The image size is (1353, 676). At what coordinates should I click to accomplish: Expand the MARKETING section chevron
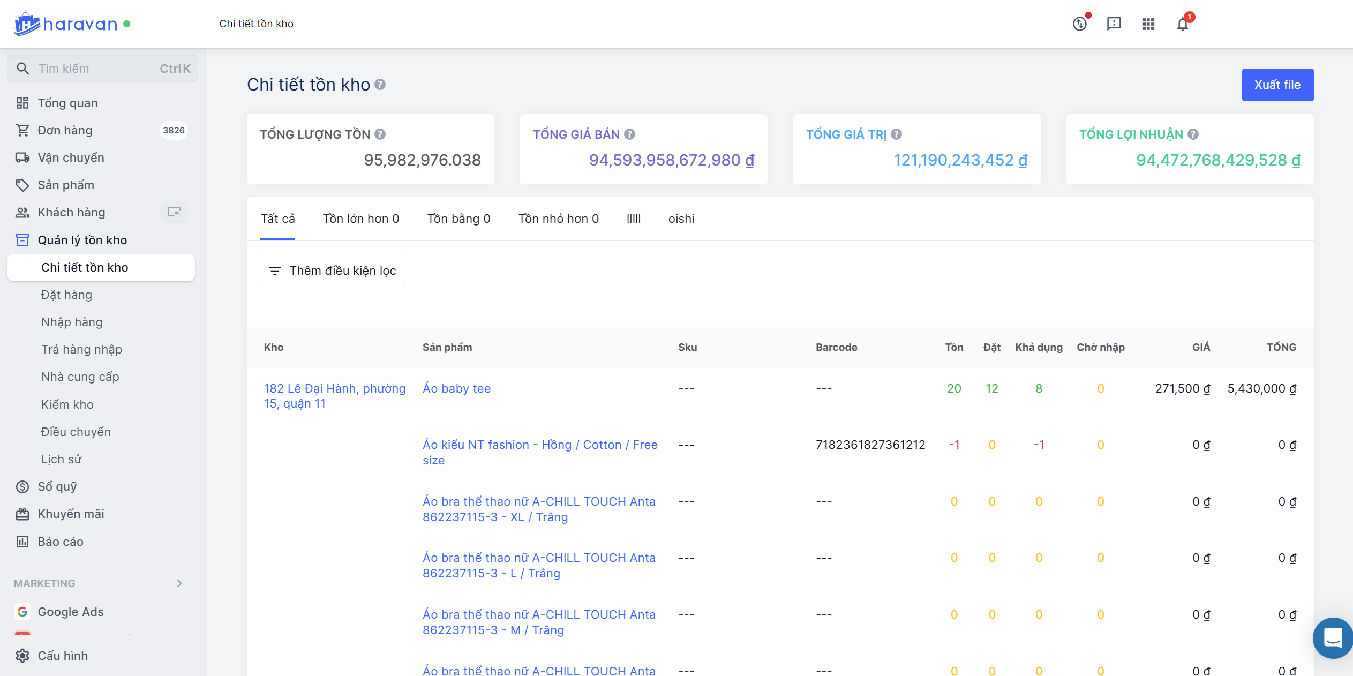pos(179,583)
